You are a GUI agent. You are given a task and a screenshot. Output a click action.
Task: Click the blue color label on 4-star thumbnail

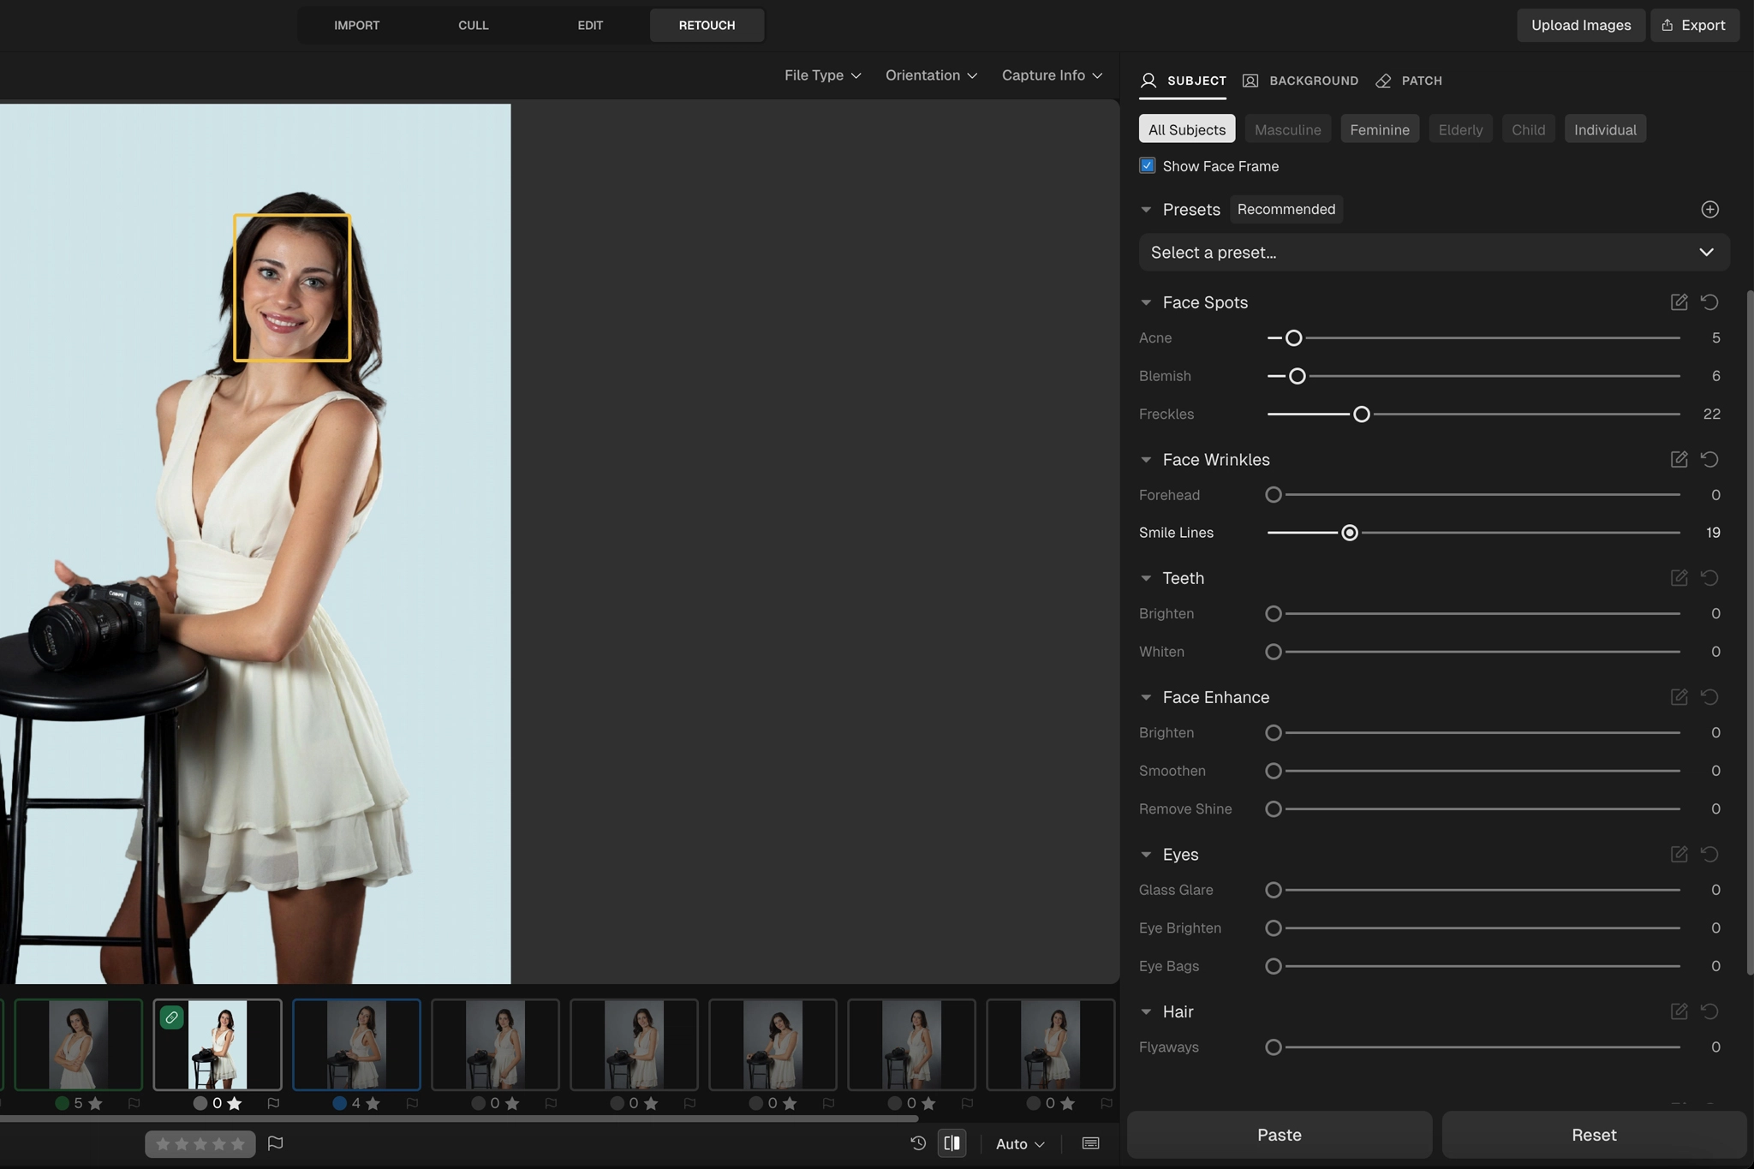pyautogui.click(x=339, y=1103)
